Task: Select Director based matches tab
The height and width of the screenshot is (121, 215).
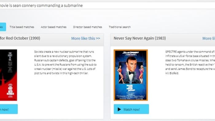Action: pyautogui.click(x=88, y=27)
